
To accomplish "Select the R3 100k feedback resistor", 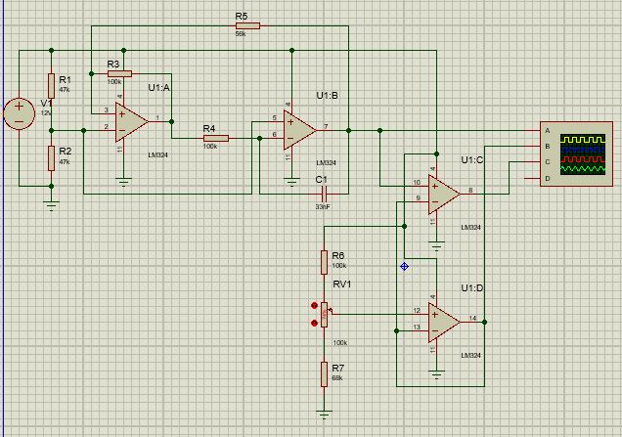I will point(119,73).
